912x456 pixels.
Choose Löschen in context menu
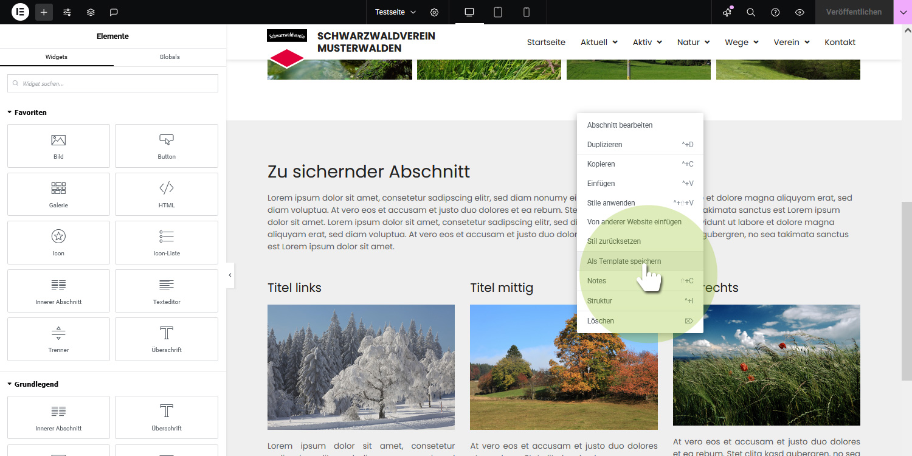pyautogui.click(x=640, y=321)
